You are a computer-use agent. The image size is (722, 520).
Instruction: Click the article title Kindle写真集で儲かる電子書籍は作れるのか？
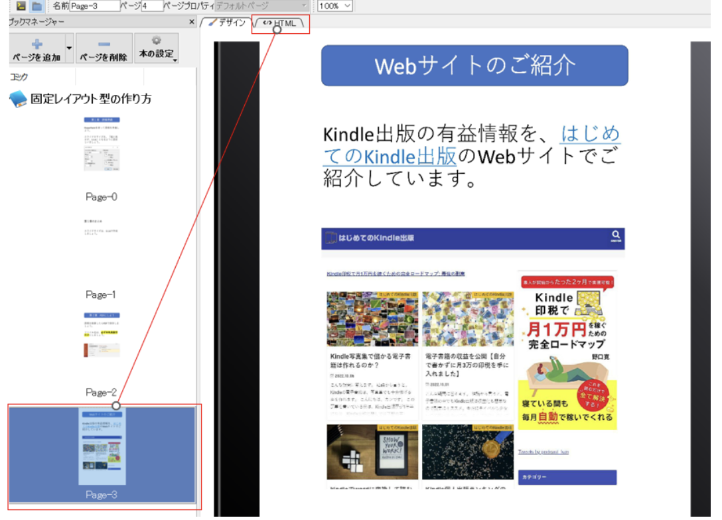(371, 361)
